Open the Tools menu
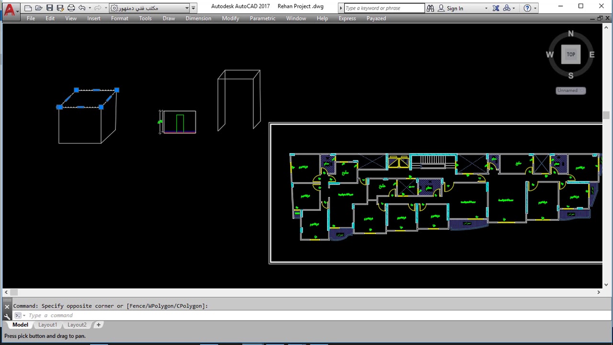Viewport: 613px width, 345px height. [x=145, y=18]
